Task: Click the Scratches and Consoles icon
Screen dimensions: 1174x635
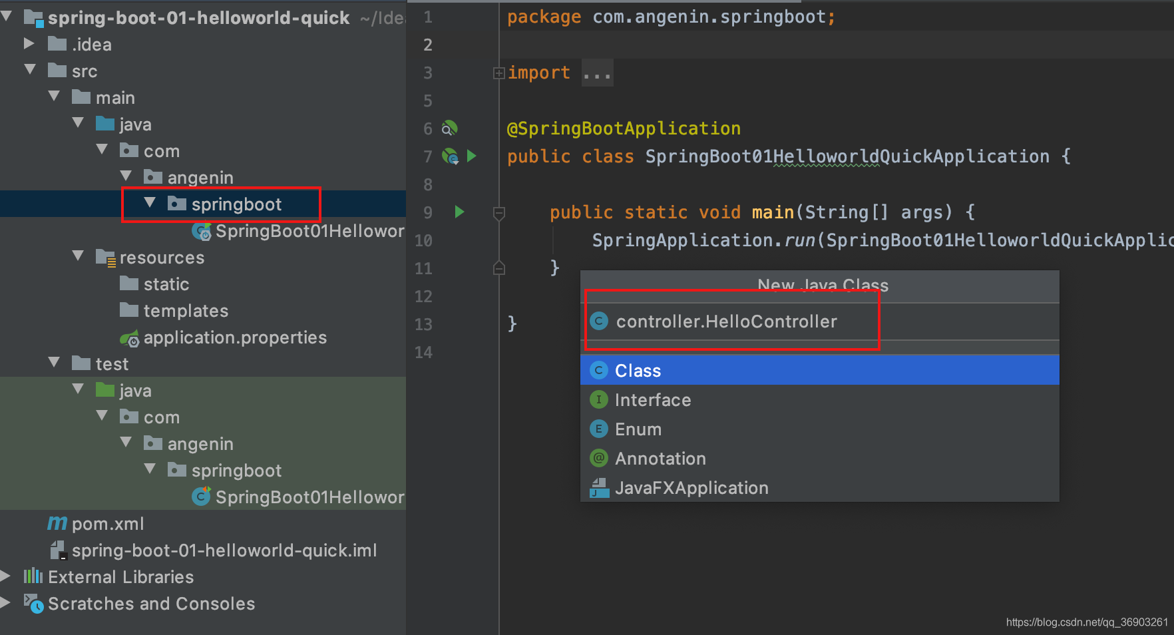Action: [34, 604]
